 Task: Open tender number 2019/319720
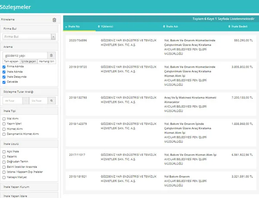[78, 67]
